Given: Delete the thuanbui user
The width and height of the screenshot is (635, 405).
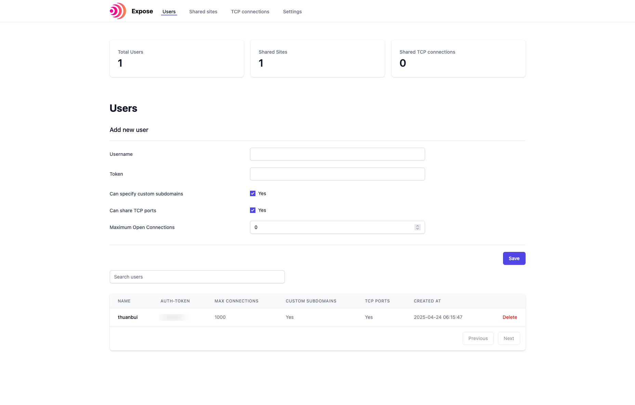Looking at the screenshot, I should click(x=510, y=317).
